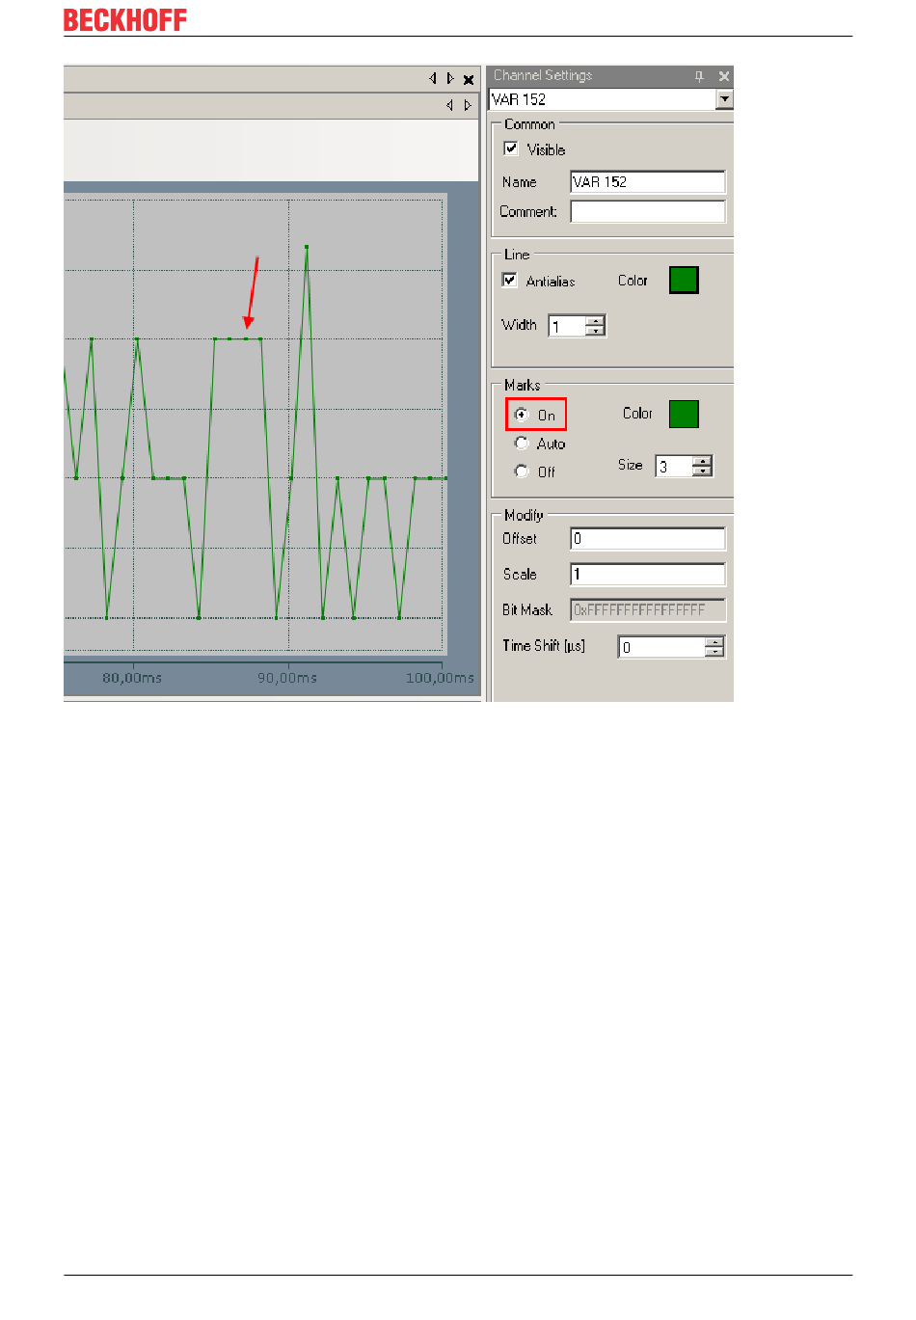The height and width of the screenshot is (1320, 916).
Task: Decrease marks Size with down arrow
Action: (703, 471)
